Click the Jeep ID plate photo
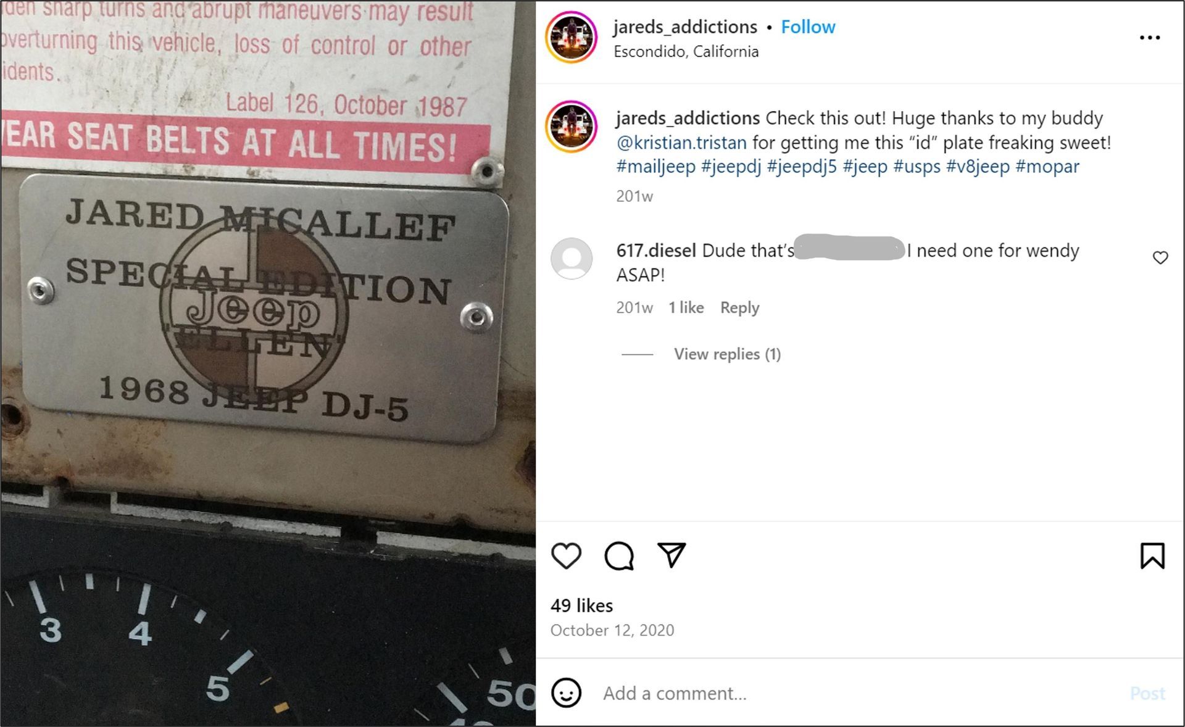 coord(268,363)
